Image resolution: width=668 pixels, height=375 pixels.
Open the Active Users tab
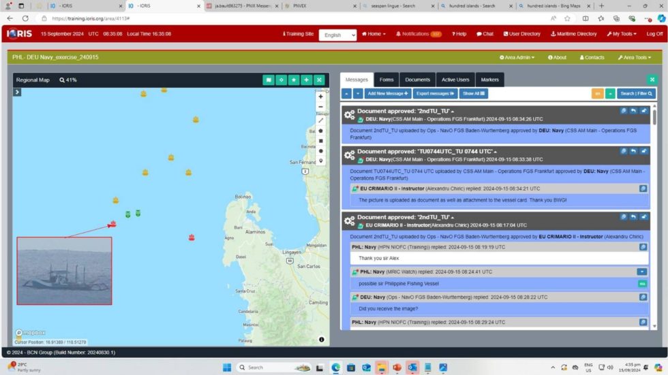455,80
